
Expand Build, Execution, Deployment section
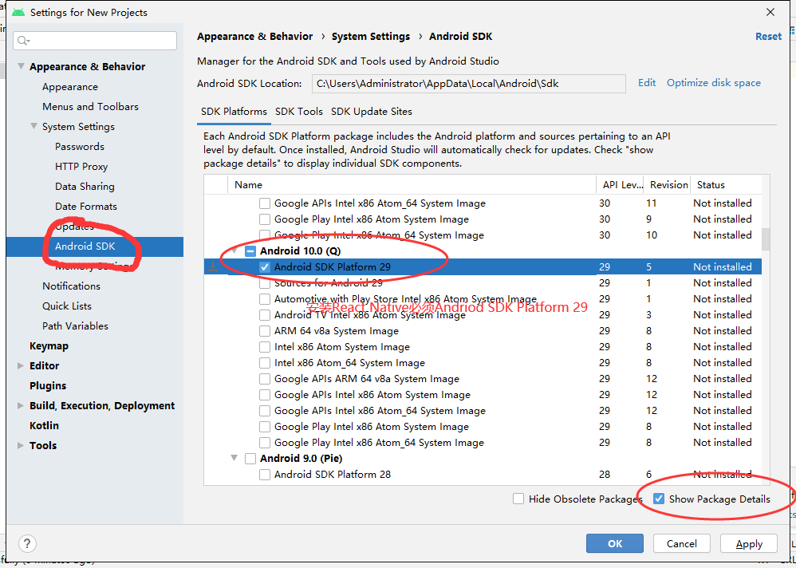tap(21, 405)
